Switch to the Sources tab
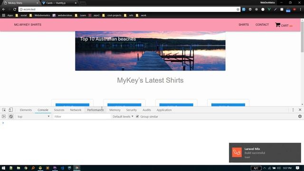 tap(59, 110)
